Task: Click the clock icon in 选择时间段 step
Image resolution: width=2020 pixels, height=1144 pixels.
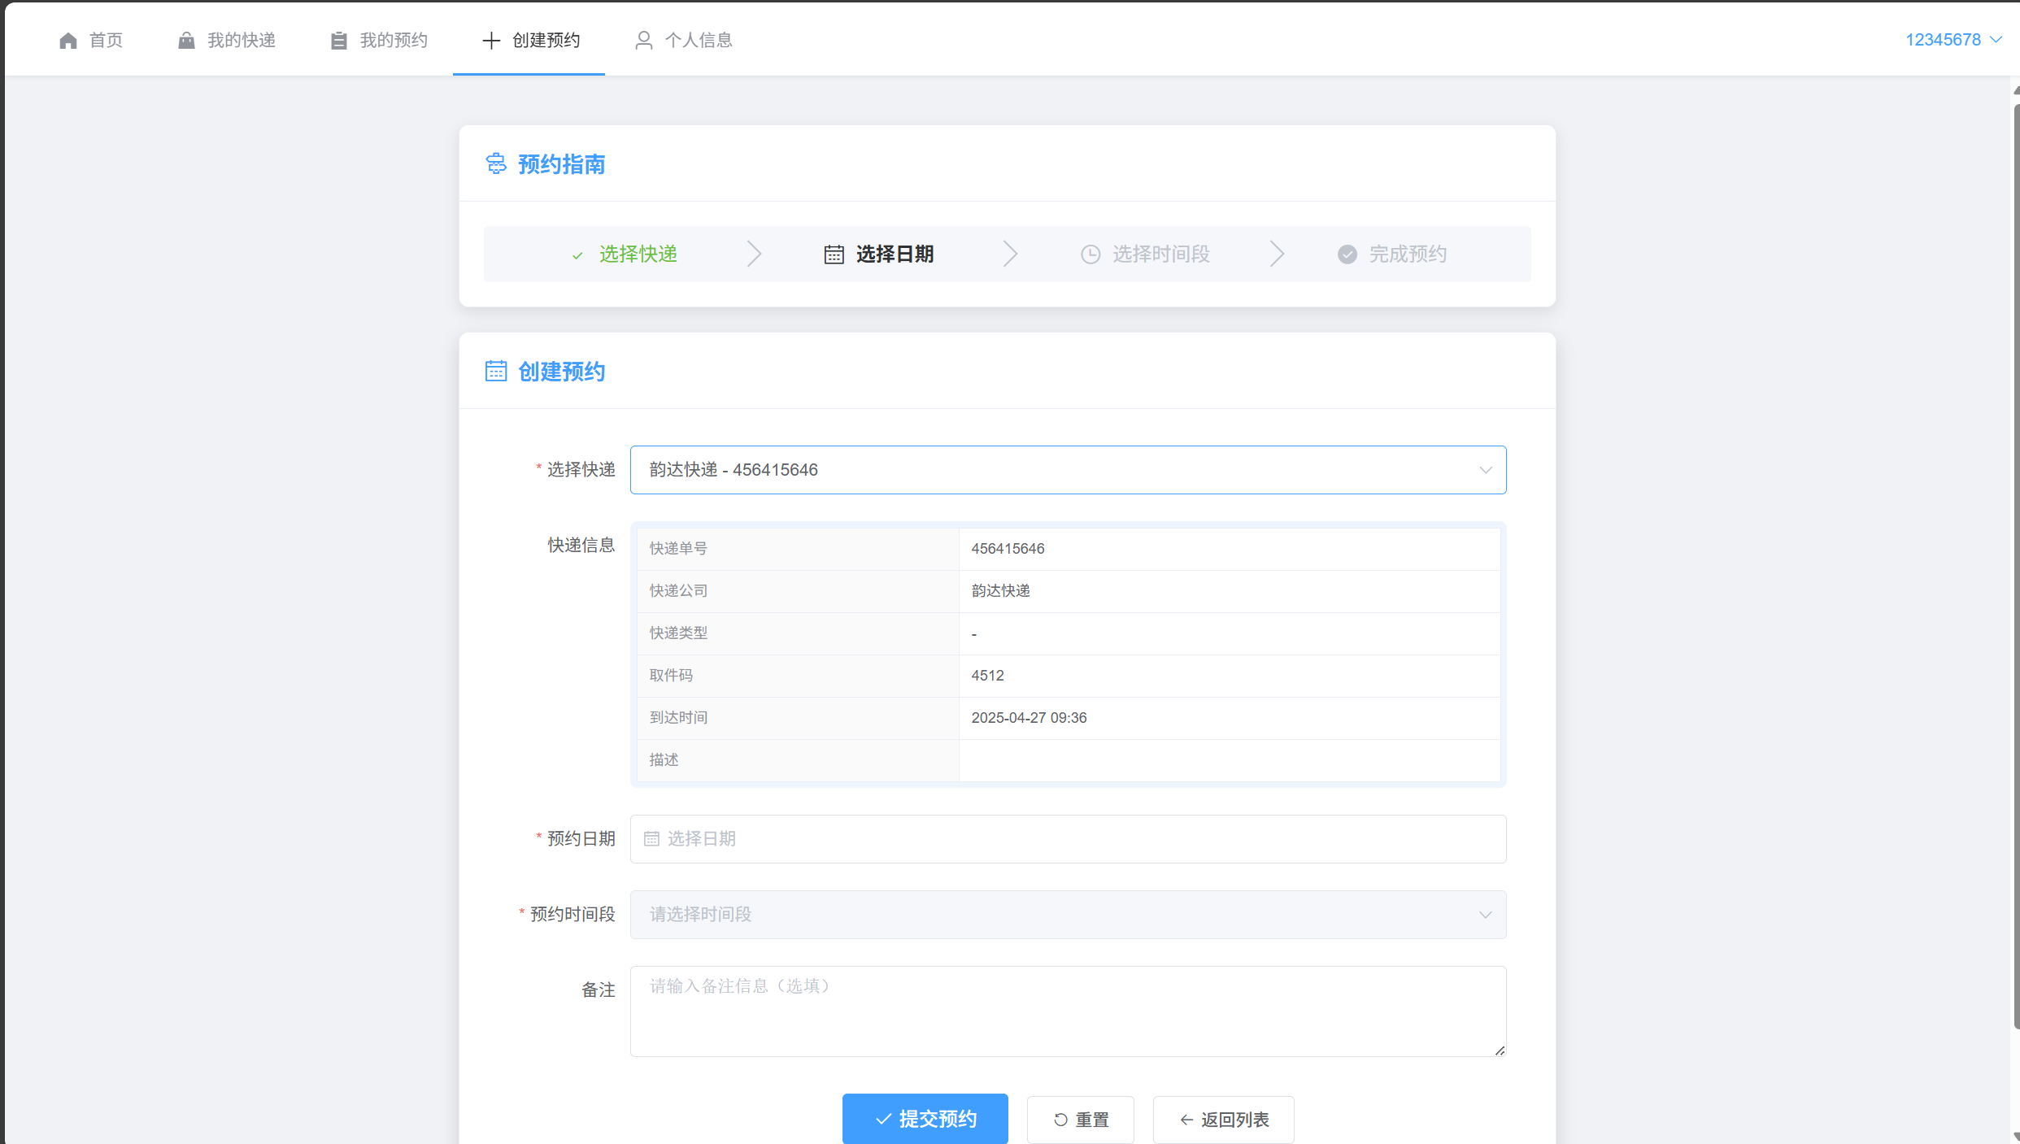Action: pos(1090,254)
